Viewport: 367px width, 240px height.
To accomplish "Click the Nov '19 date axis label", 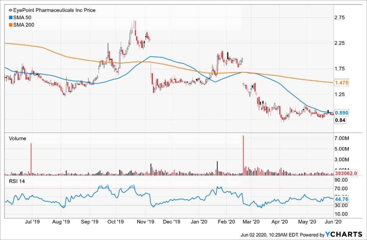I will [x=145, y=221].
